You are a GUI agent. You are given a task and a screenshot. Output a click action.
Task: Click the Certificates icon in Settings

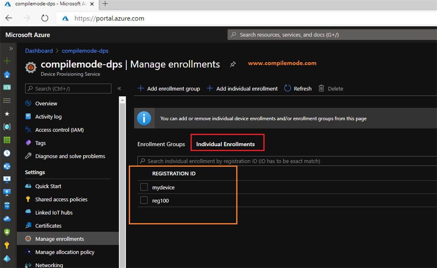[x=28, y=226]
